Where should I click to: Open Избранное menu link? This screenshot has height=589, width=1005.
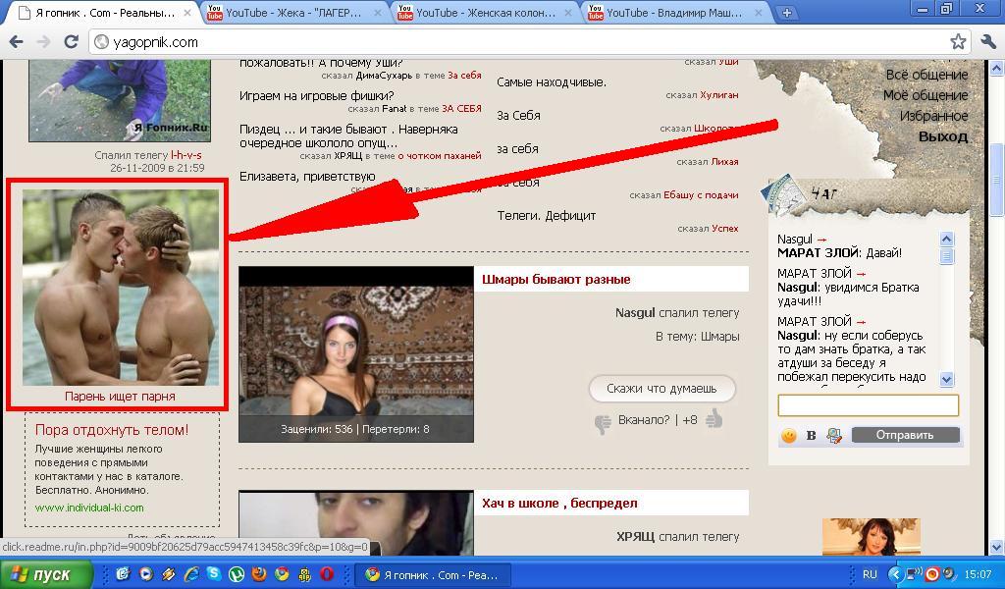[934, 116]
